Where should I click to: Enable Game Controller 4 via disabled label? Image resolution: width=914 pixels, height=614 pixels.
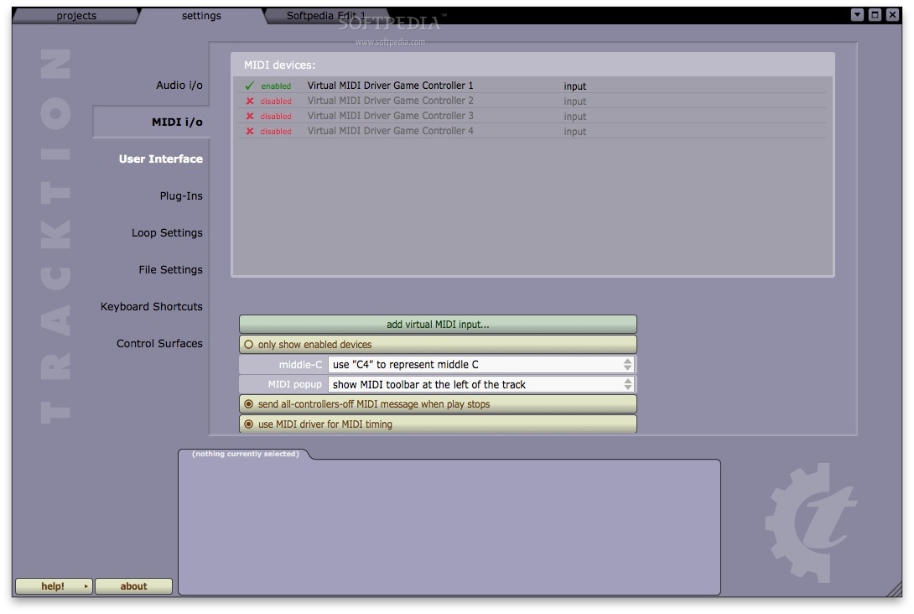click(276, 131)
